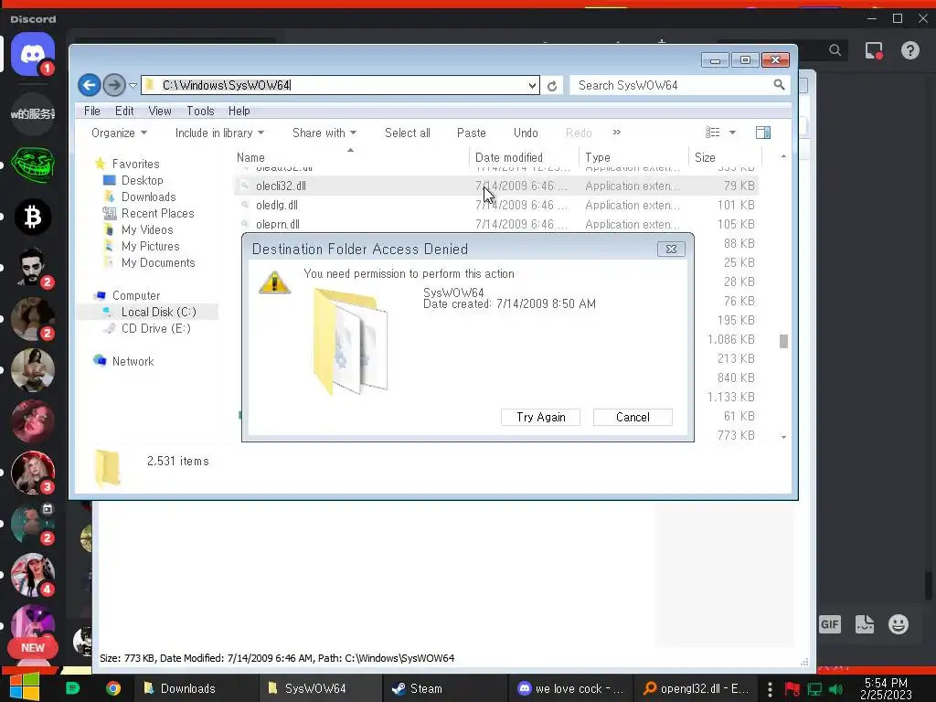Viewport: 936px width, 702px height.
Task: Select Network in the navigation pane
Action: [133, 361]
